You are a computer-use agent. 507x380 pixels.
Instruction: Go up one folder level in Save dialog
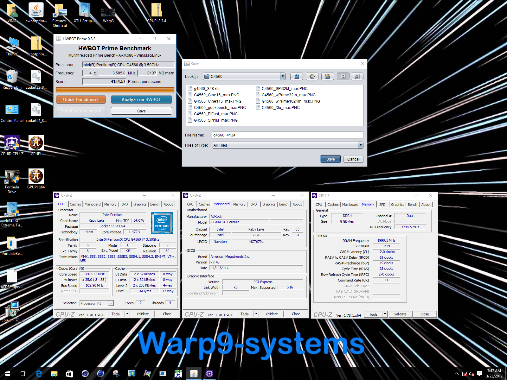click(296, 76)
